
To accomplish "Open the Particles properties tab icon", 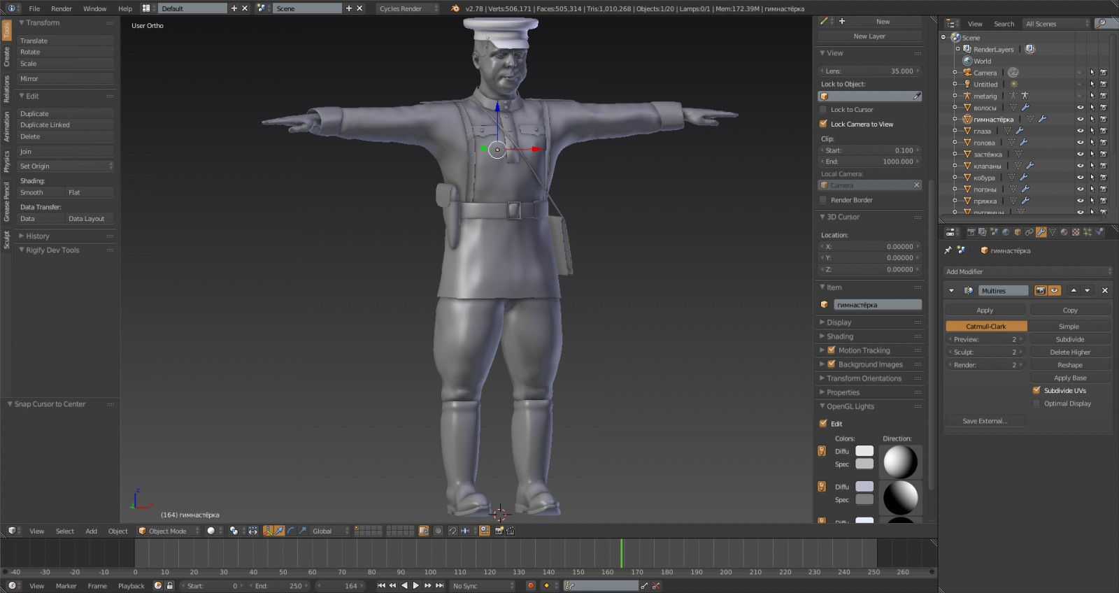I will 1087,232.
